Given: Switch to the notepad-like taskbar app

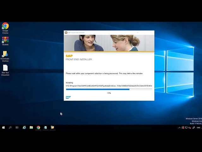Looking at the screenshot, I should [45, 128].
